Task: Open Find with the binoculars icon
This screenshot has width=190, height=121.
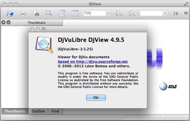Action: tap(36, 13)
